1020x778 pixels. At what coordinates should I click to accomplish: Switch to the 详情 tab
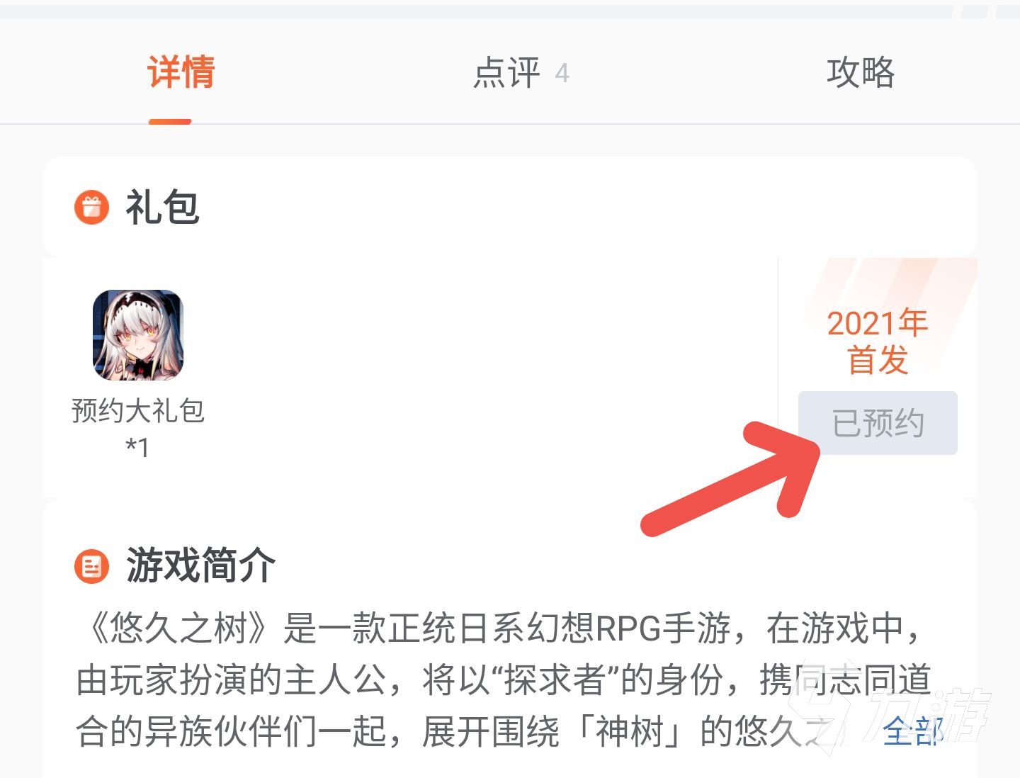[x=181, y=72]
